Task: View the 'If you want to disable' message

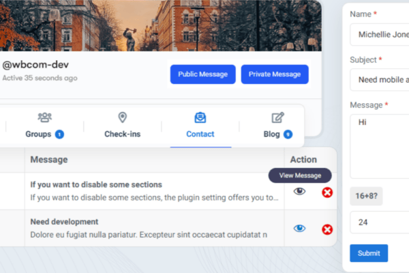Action: coord(299,192)
